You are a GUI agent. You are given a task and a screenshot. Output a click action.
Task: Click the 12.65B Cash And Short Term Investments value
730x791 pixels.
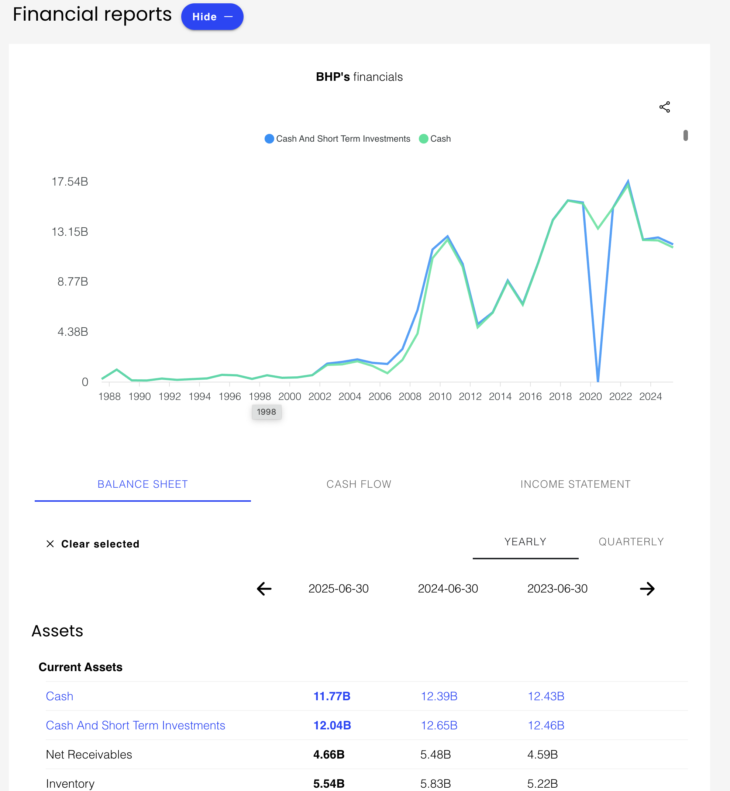point(438,725)
